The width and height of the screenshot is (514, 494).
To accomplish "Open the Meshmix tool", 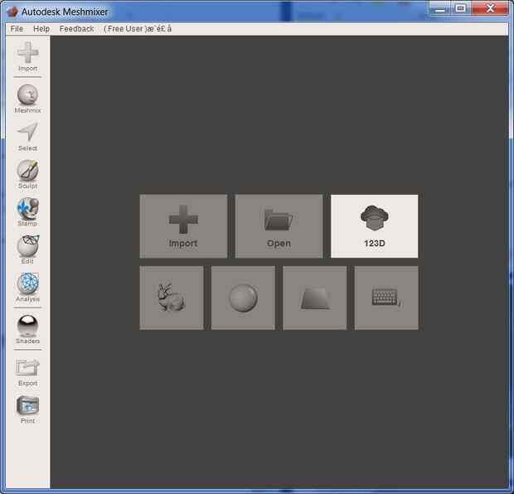I will [27, 99].
